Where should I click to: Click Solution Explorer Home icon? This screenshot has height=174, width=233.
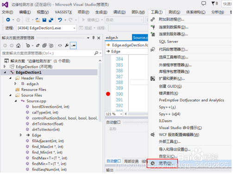(18, 45)
